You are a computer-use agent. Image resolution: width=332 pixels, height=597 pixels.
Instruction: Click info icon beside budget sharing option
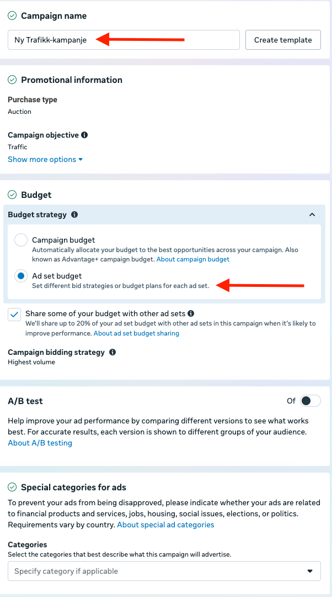pos(190,313)
